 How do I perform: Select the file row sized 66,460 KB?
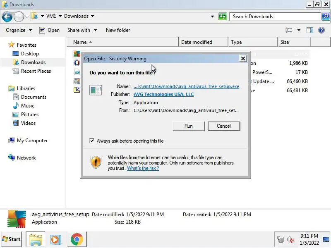pyautogui.click(x=191, y=81)
